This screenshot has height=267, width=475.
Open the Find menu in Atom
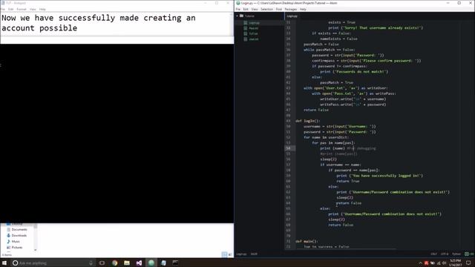[x=279, y=10]
